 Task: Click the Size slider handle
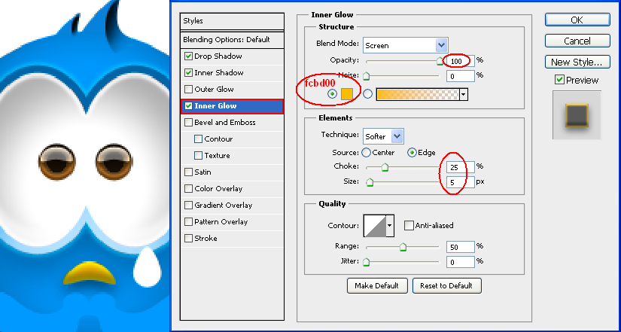click(370, 182)
